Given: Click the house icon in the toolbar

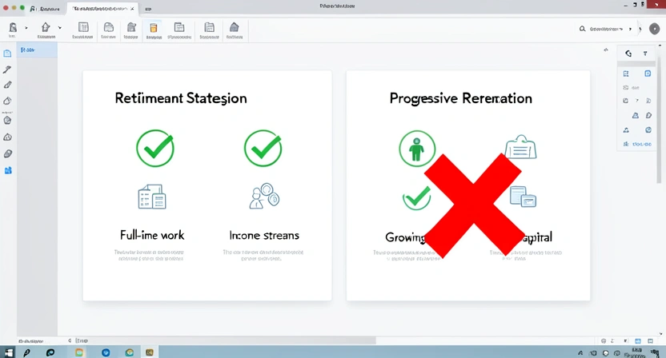Looking at the screenshot, I should coord(46,28).
